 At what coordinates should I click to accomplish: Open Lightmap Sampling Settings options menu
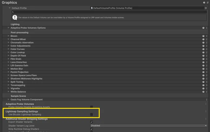click(x=206, y=111)
